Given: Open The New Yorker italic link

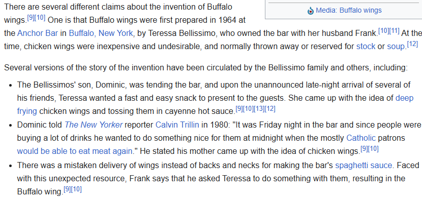Looking at the screenshot, I should click(94, 125).
